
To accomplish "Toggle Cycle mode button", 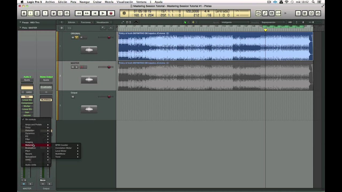I will coord(258,13).
